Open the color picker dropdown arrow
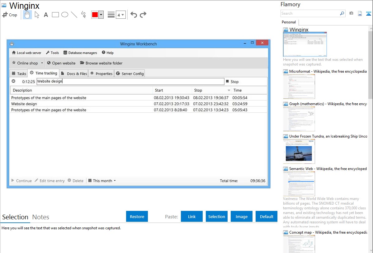Screen dimensions: 373x253 [x=101, y=15]
